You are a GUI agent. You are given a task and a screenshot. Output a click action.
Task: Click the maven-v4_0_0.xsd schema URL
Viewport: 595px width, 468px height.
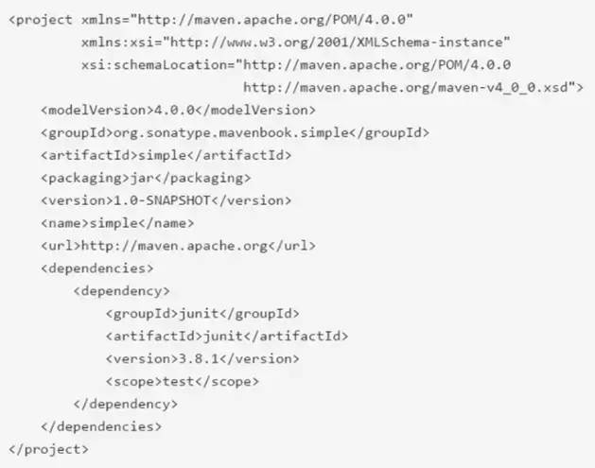point(409,88)
